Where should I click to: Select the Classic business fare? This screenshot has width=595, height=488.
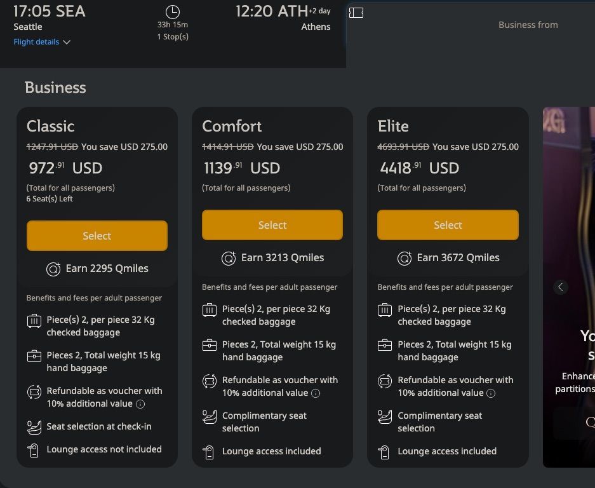pos(97,236)
